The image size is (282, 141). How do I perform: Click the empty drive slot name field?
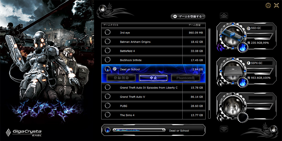pos(261,98)
